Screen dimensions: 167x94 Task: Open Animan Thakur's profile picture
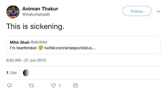(13, 12)
